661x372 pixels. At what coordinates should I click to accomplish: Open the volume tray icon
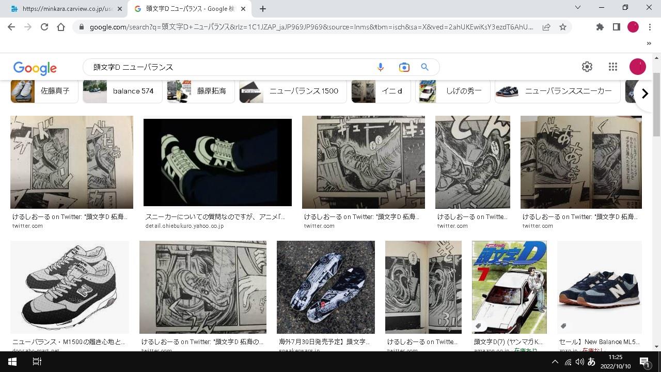[579, 362]
